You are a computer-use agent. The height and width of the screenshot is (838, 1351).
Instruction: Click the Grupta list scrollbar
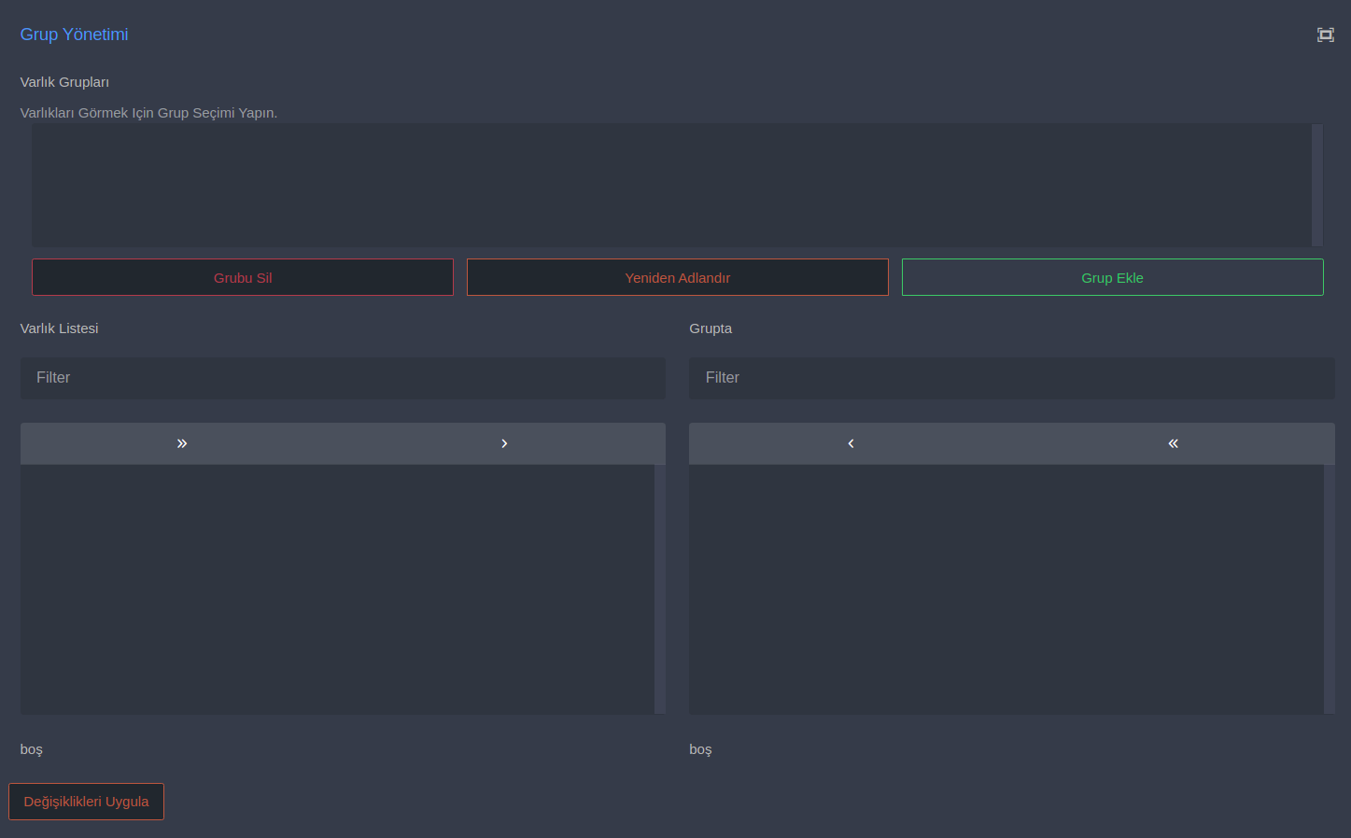coord(1330,589)
